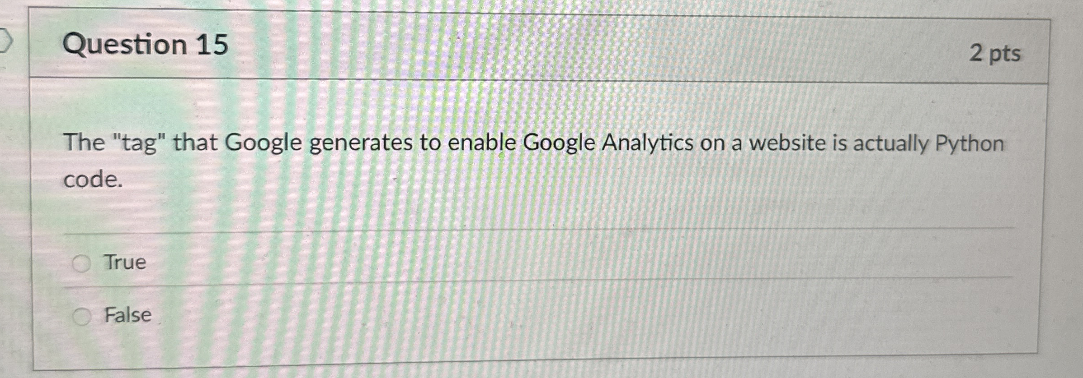This screenshot has height=378, width=1083.
Task: Click the question card header bar
Action: pyautogui.click(x=542, y=45)
